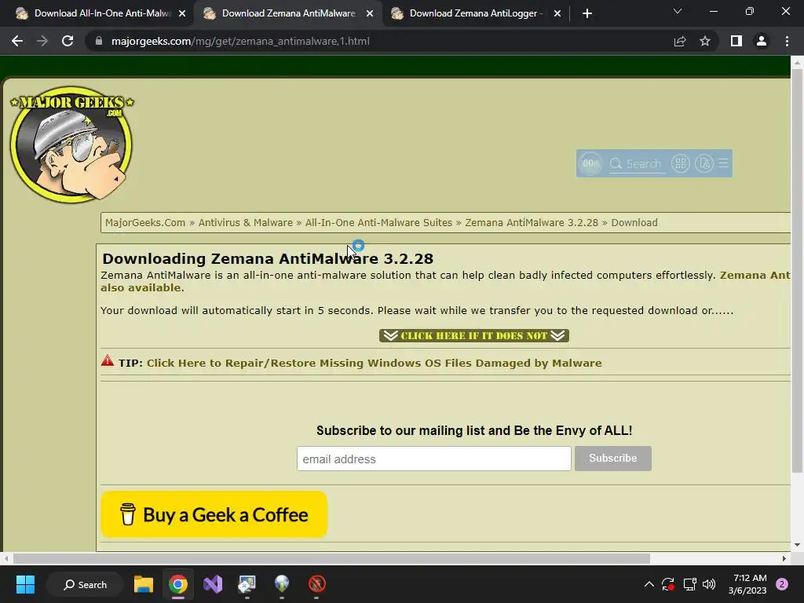Image resolution: width=804 pixels, height=603 pixels.
Task: Focus the email address field
Action: click(x=433, y=459)
